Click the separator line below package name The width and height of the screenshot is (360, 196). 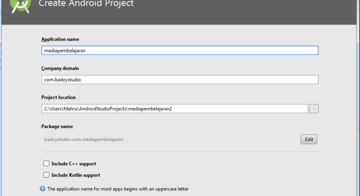pyautogui.click(x=180, y=152)
